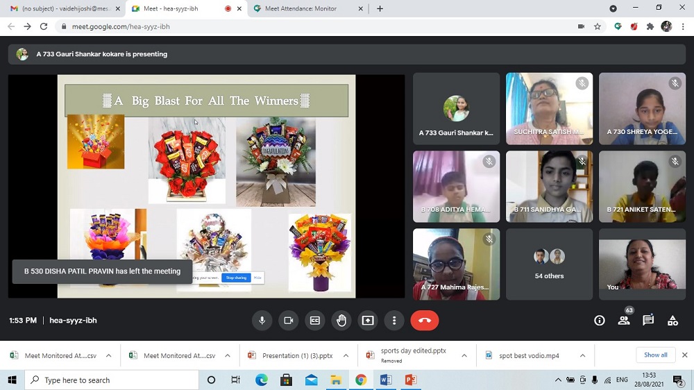Expand options for Presentation (1) (3).pptx download

coord(346,356)
